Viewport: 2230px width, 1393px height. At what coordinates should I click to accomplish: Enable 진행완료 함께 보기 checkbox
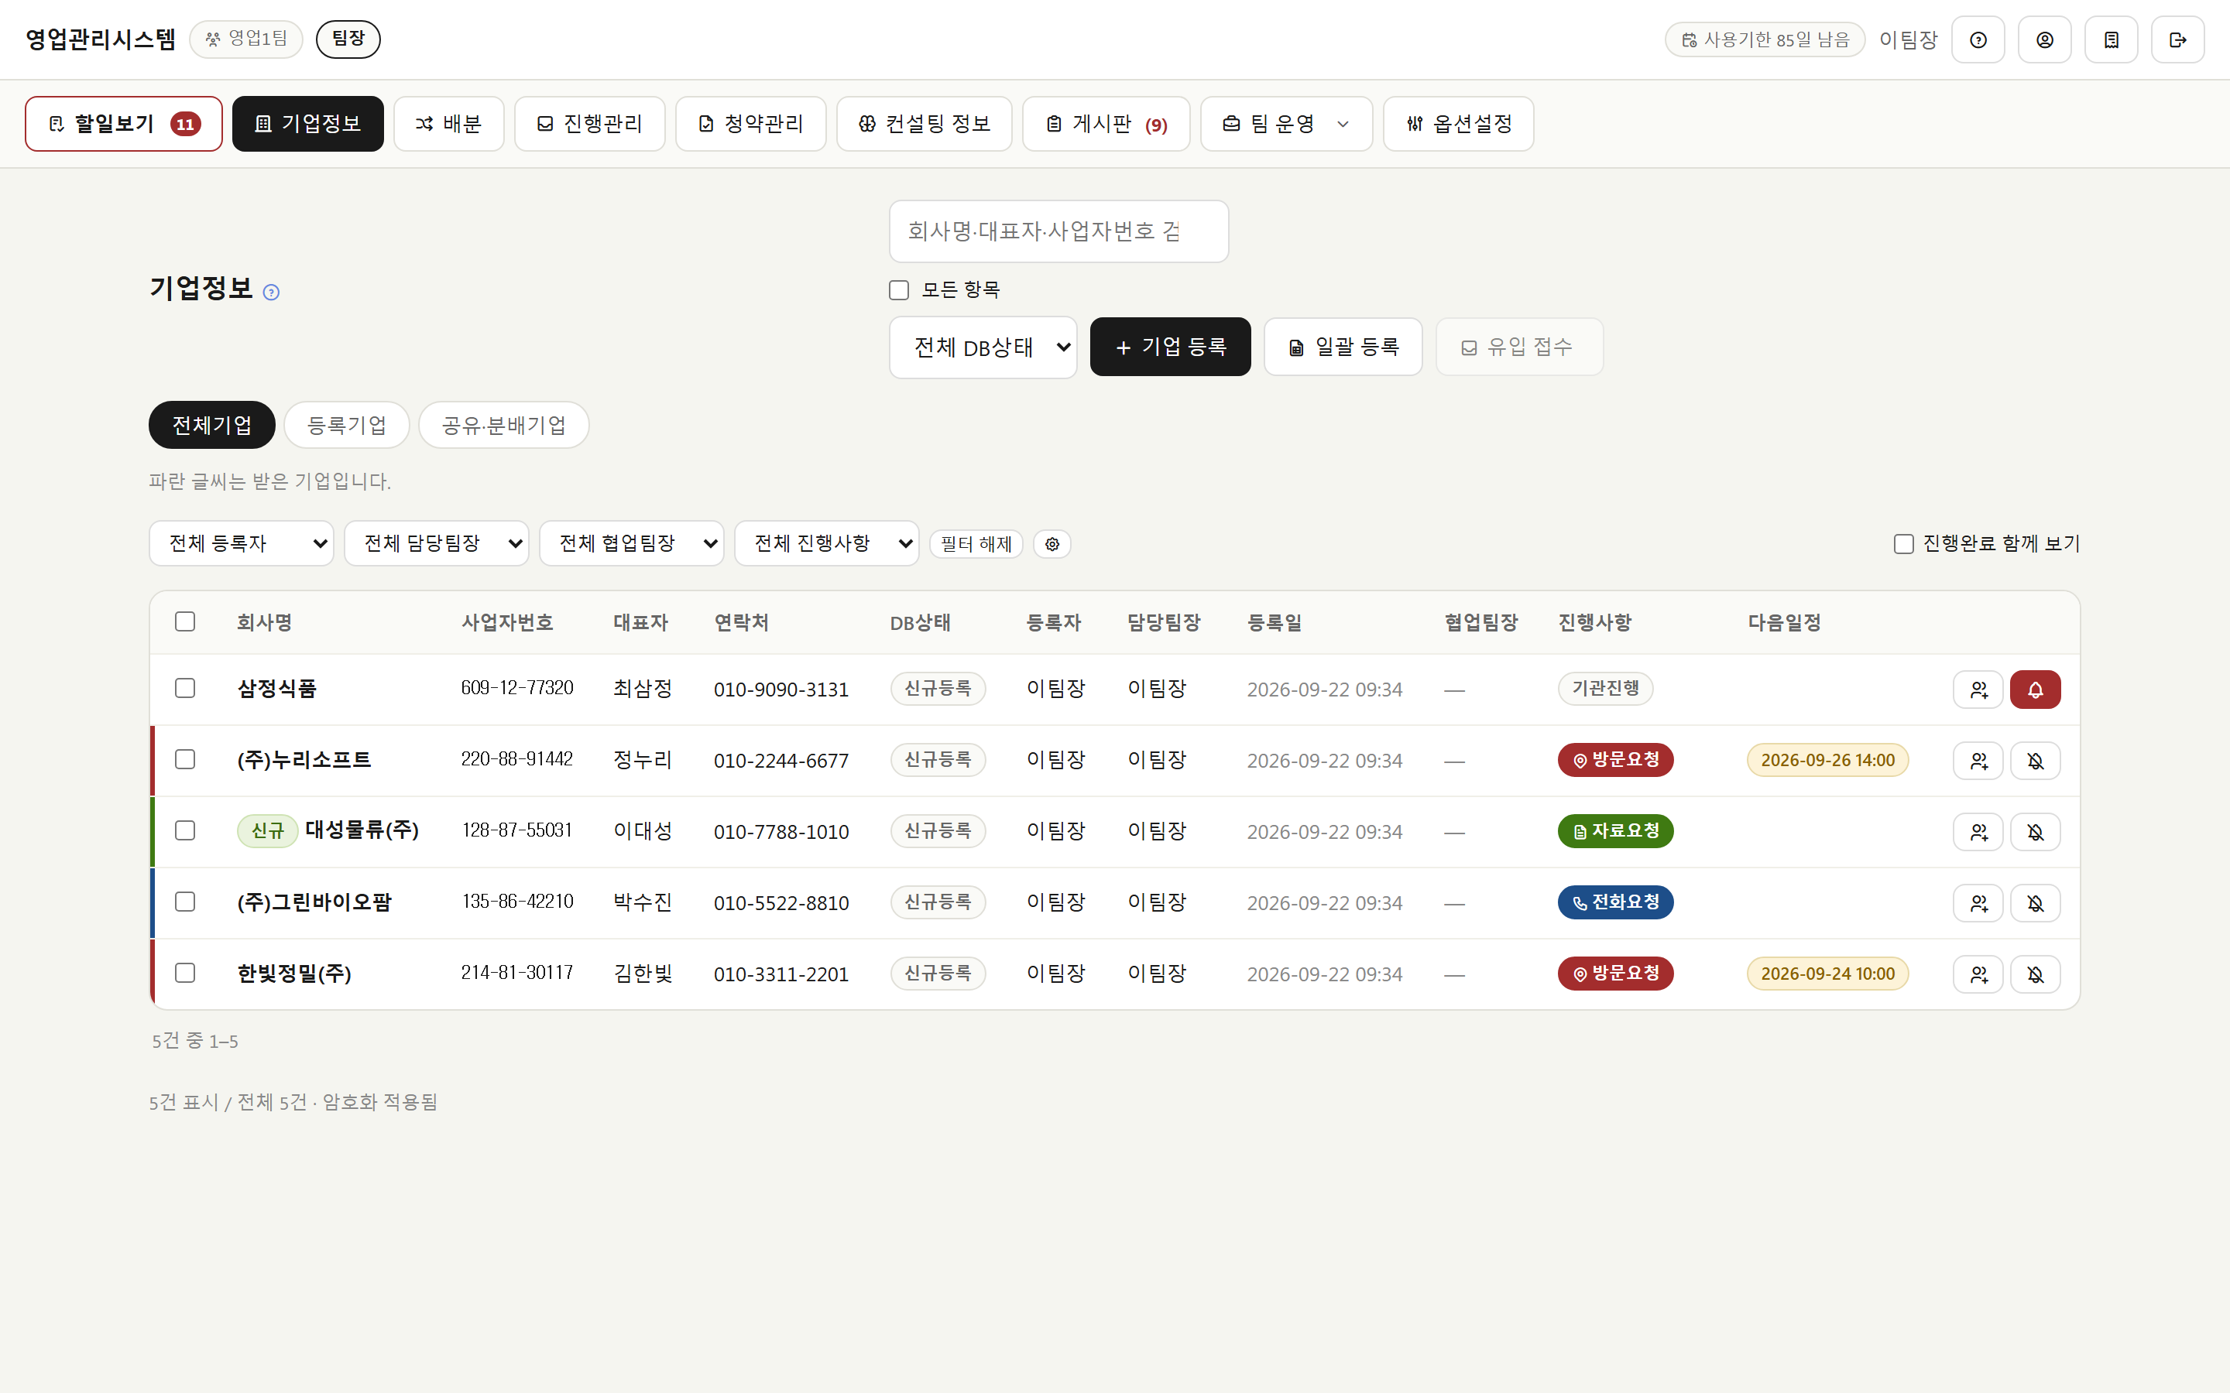(x=1903, y=543)
